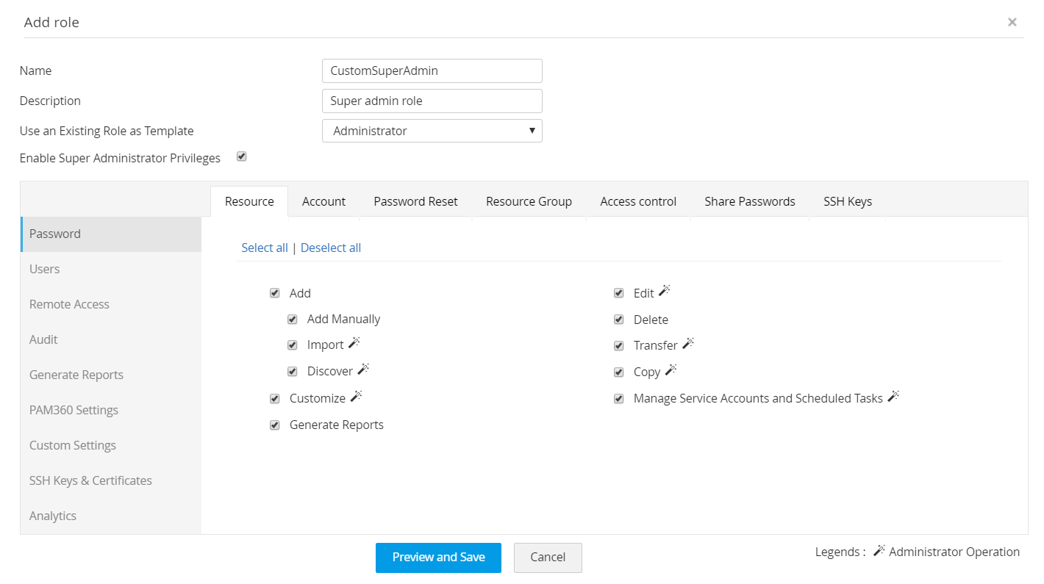Open the Access control tab
The image size is (1044, 584).
[638, 201]
